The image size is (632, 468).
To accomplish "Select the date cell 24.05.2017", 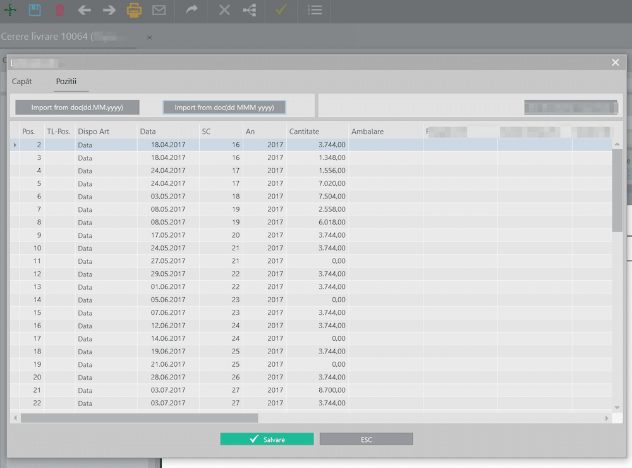I will click(x=169, y=248).
